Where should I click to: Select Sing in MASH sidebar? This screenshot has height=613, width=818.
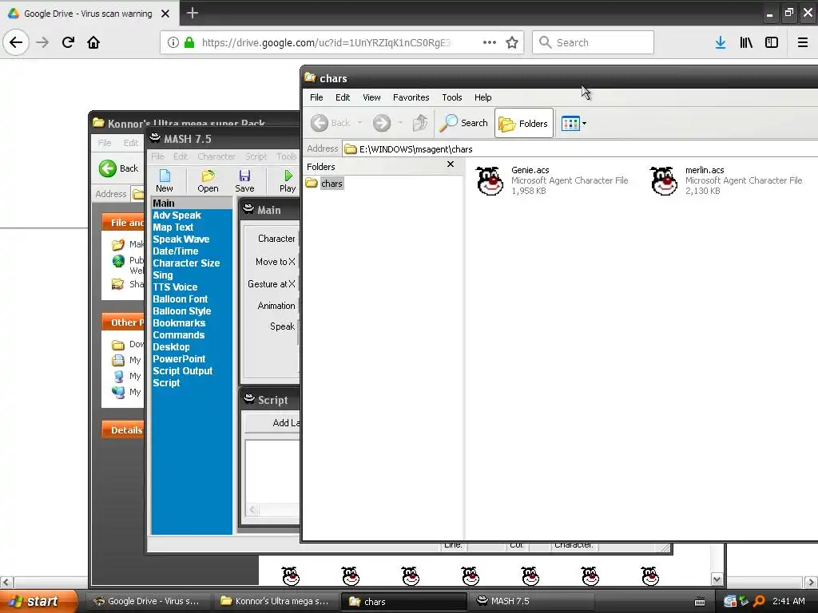[x=163, y=275]
